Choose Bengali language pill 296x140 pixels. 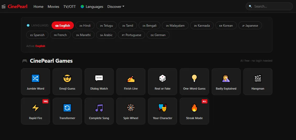pyautogui.click(x=150, y=25)
